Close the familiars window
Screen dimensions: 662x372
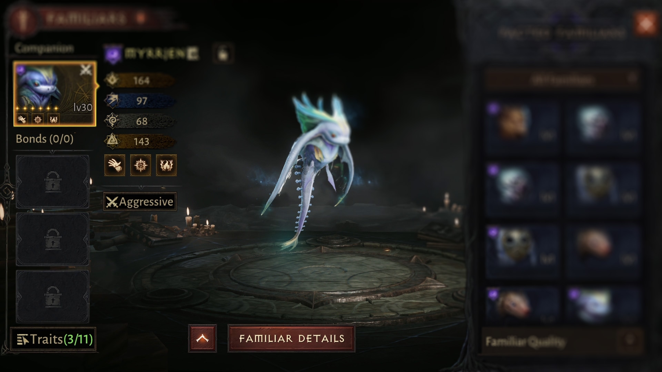pos(646,24)
